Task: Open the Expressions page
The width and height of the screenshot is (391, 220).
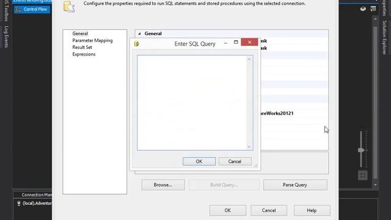Action: (x=84, y=54)
